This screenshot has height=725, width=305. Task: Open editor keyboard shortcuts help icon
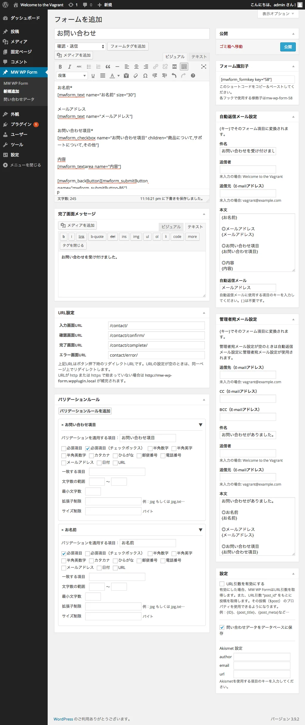193,76
